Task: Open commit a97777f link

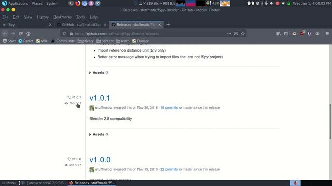Action: click(x=73, y=165)
